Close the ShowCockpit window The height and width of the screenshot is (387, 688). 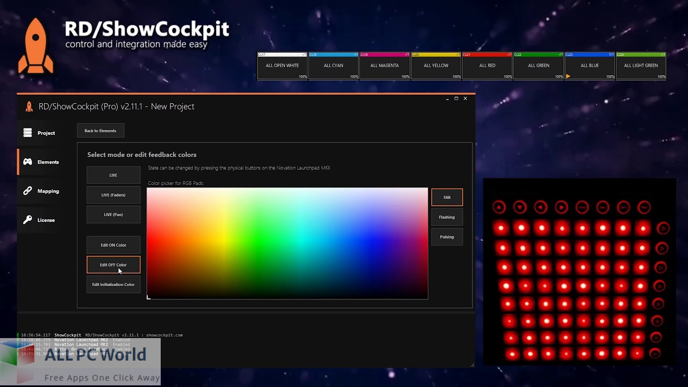point(465,98)
